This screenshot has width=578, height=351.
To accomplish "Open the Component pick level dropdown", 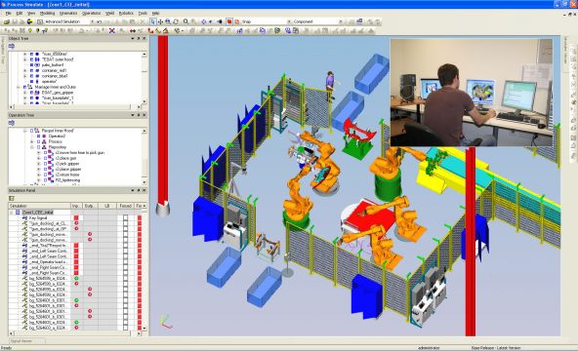I will coord(340,21).
